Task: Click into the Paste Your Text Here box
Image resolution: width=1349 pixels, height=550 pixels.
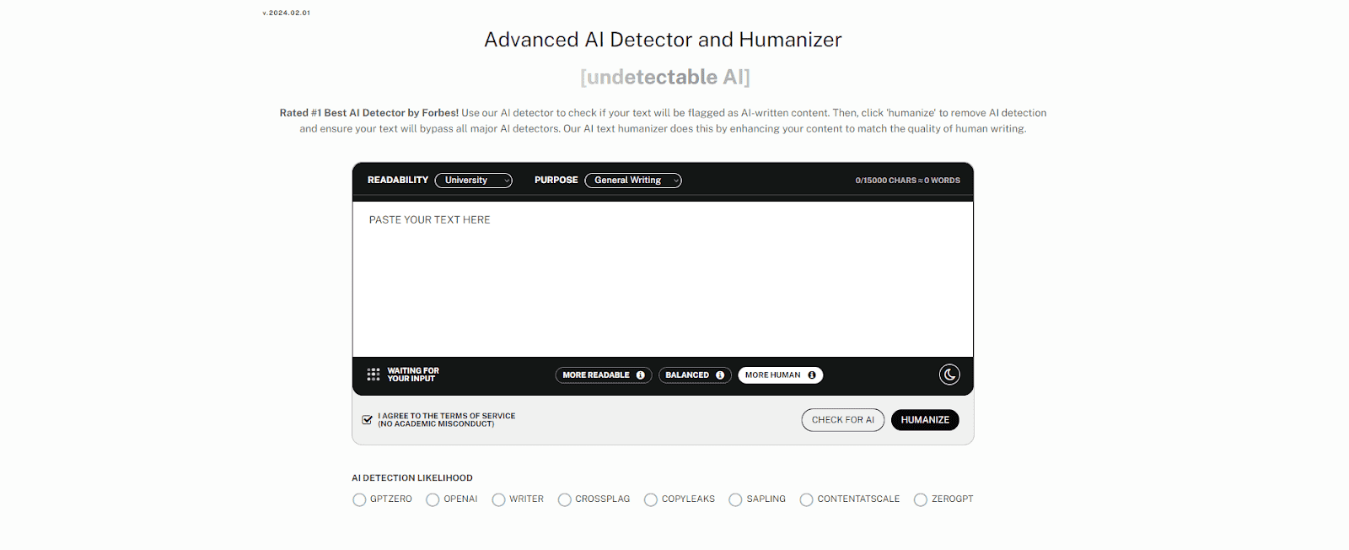Action: pos(663,279)
